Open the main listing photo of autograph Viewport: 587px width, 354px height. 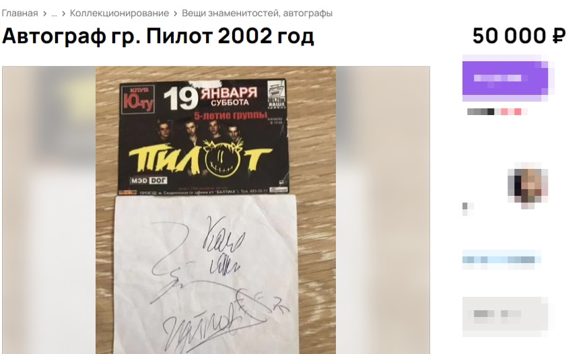[x=215, y=210]
